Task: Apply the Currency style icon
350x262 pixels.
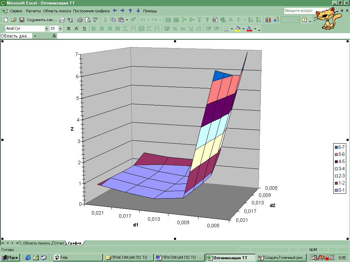Action: pyautogui.click(x=167, y=29)
